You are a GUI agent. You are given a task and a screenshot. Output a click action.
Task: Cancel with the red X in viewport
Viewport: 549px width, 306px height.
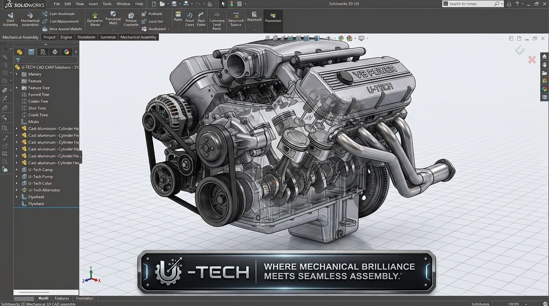pyautogui.click(x=532, y=60)
